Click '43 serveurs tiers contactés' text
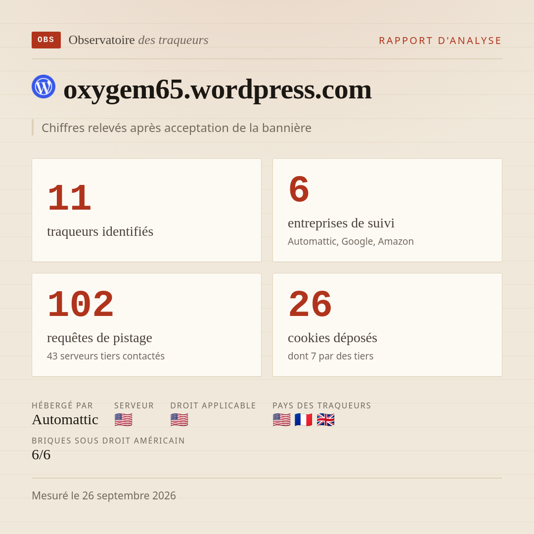Image resolution: width=534 pixels, height=534 pixels. click(x=106, y=356)
